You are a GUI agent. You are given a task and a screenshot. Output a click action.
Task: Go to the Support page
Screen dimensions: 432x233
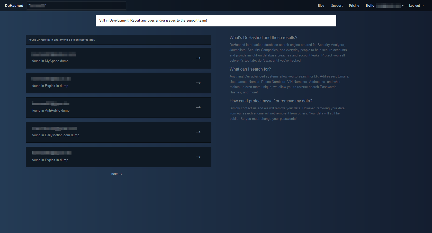click(337, 6)
